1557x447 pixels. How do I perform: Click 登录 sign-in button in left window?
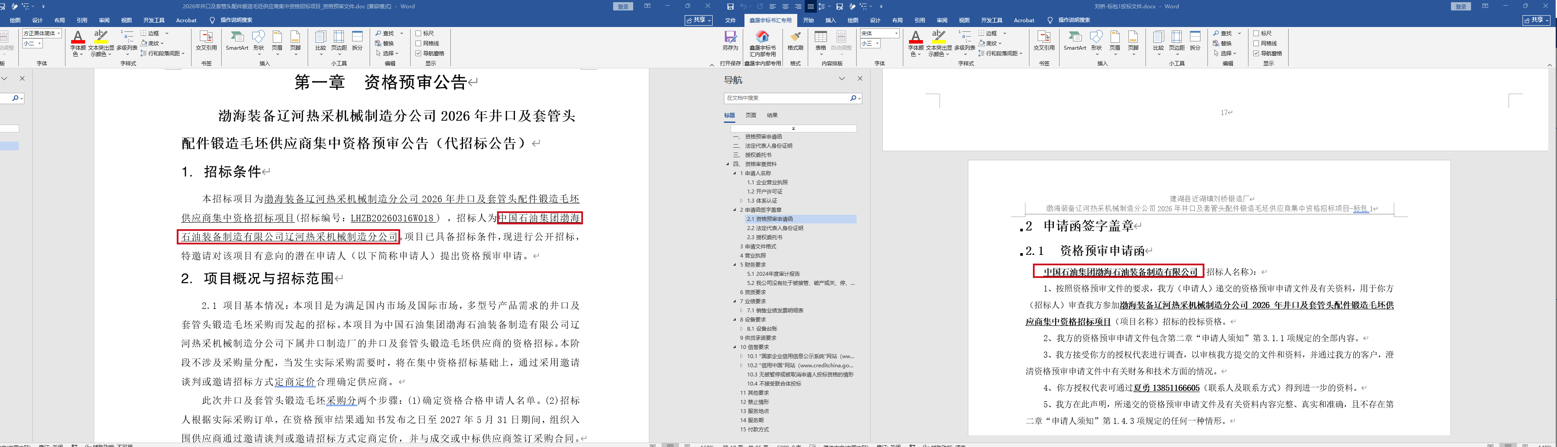623,7
